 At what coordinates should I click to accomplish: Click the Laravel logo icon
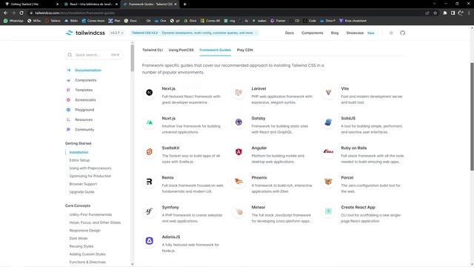click(238, 93)
